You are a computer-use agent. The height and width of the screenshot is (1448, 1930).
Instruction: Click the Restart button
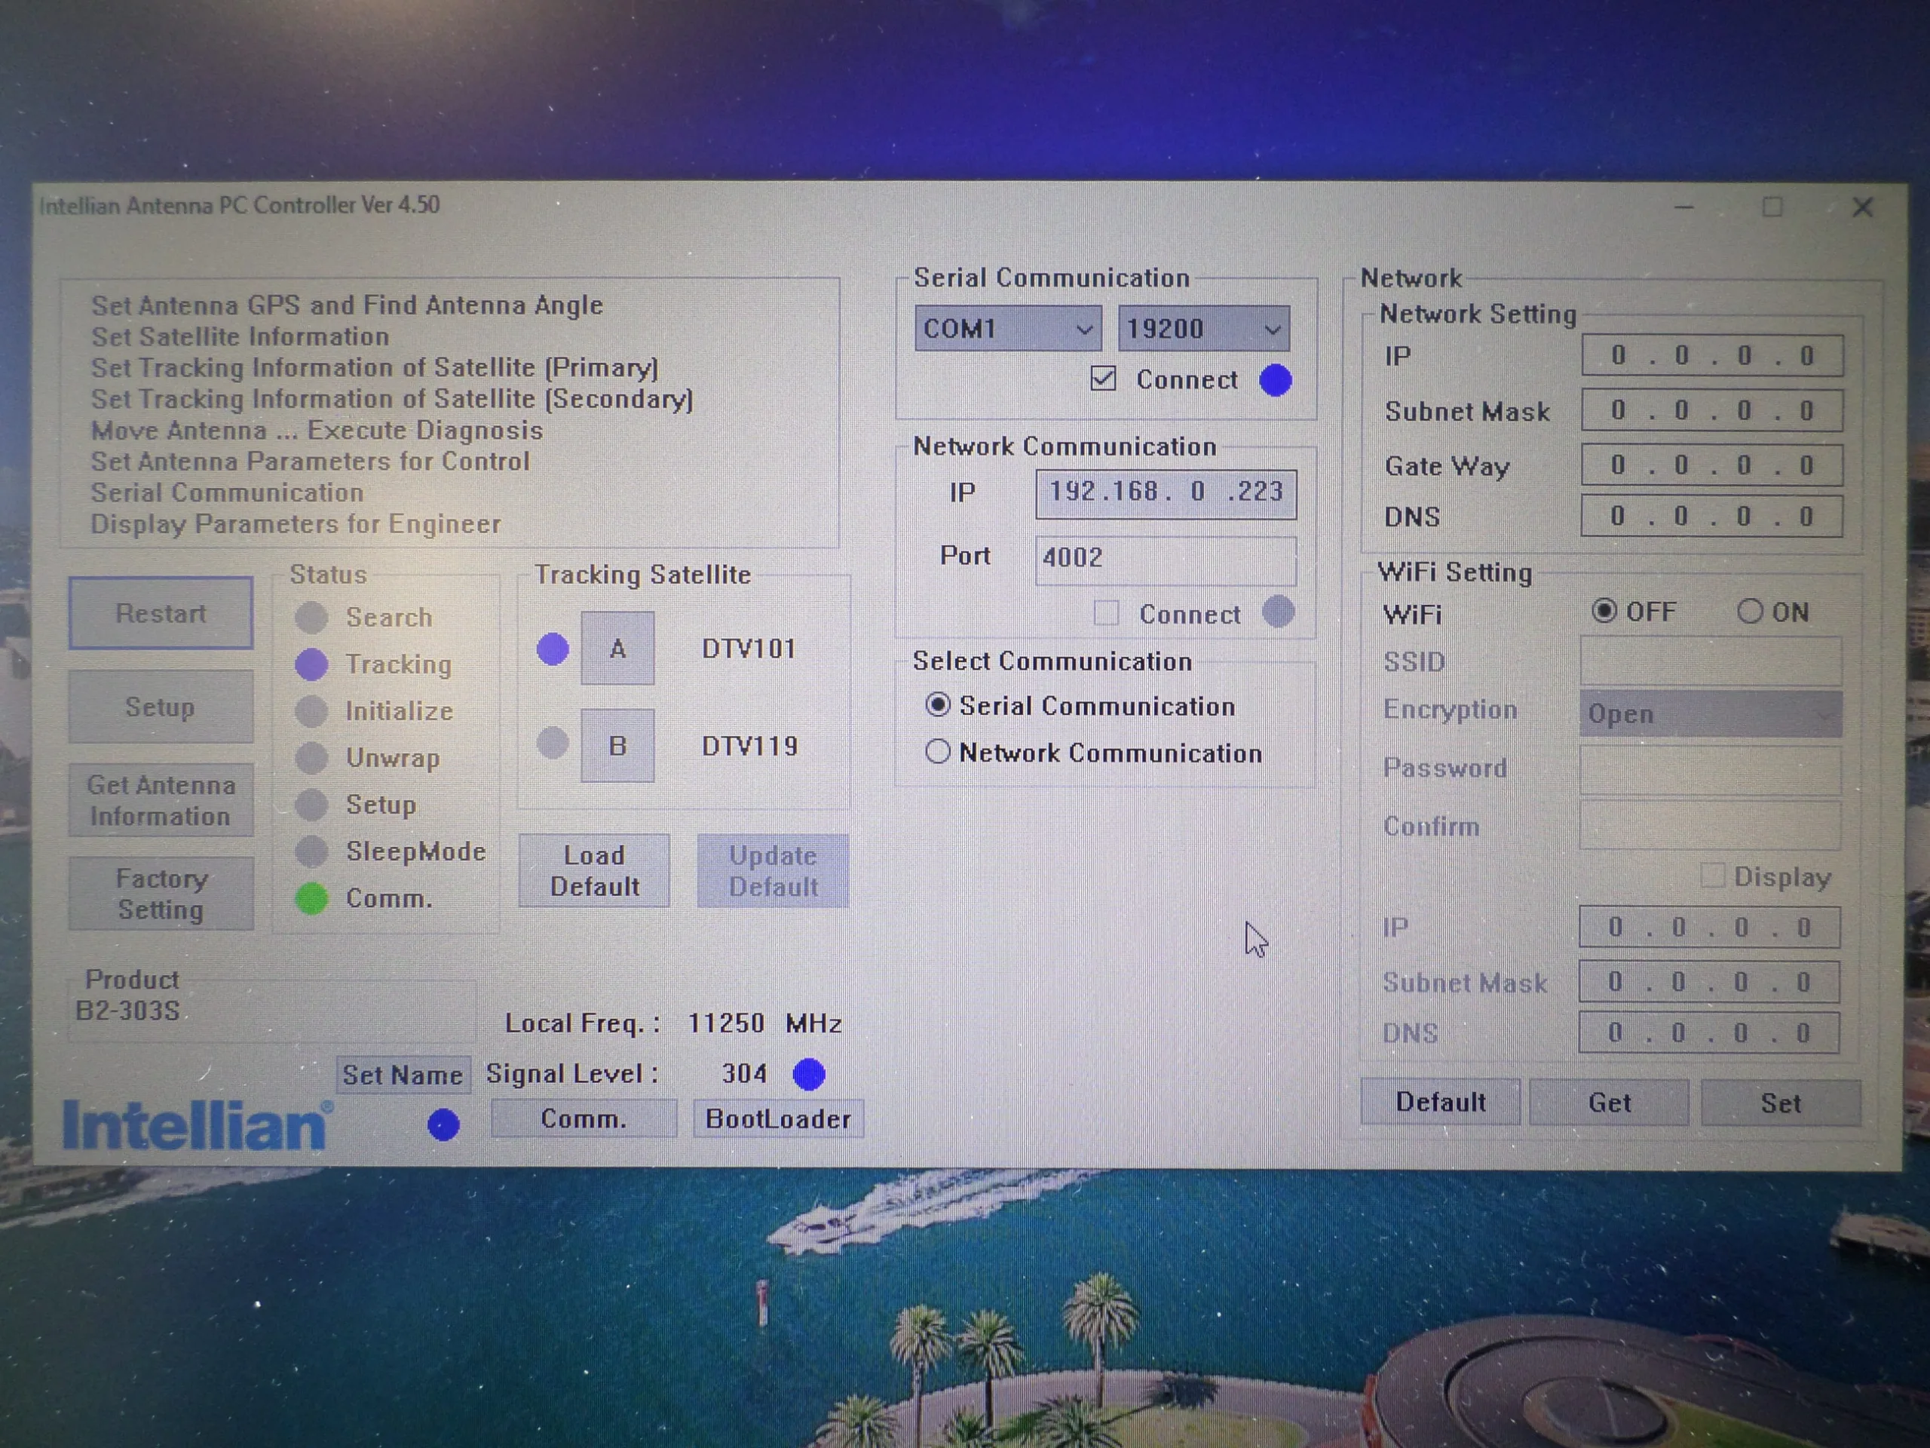pos(161,612)
